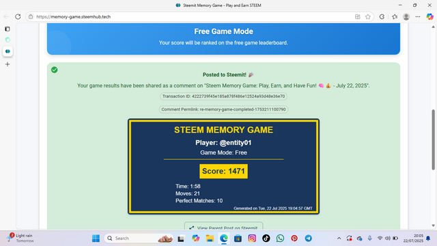Open Instagram from the taskbar
Image resolution: width=437 pixels, height=246 pixels.
click(x=252, y=238)
